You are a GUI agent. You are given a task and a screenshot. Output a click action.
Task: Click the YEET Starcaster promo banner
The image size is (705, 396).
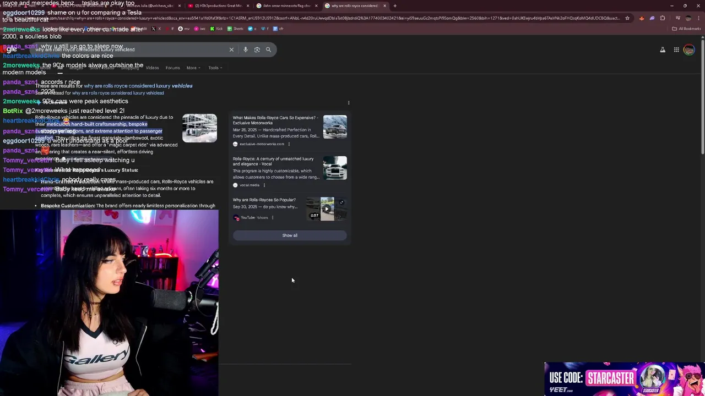[x=624, y=378]
